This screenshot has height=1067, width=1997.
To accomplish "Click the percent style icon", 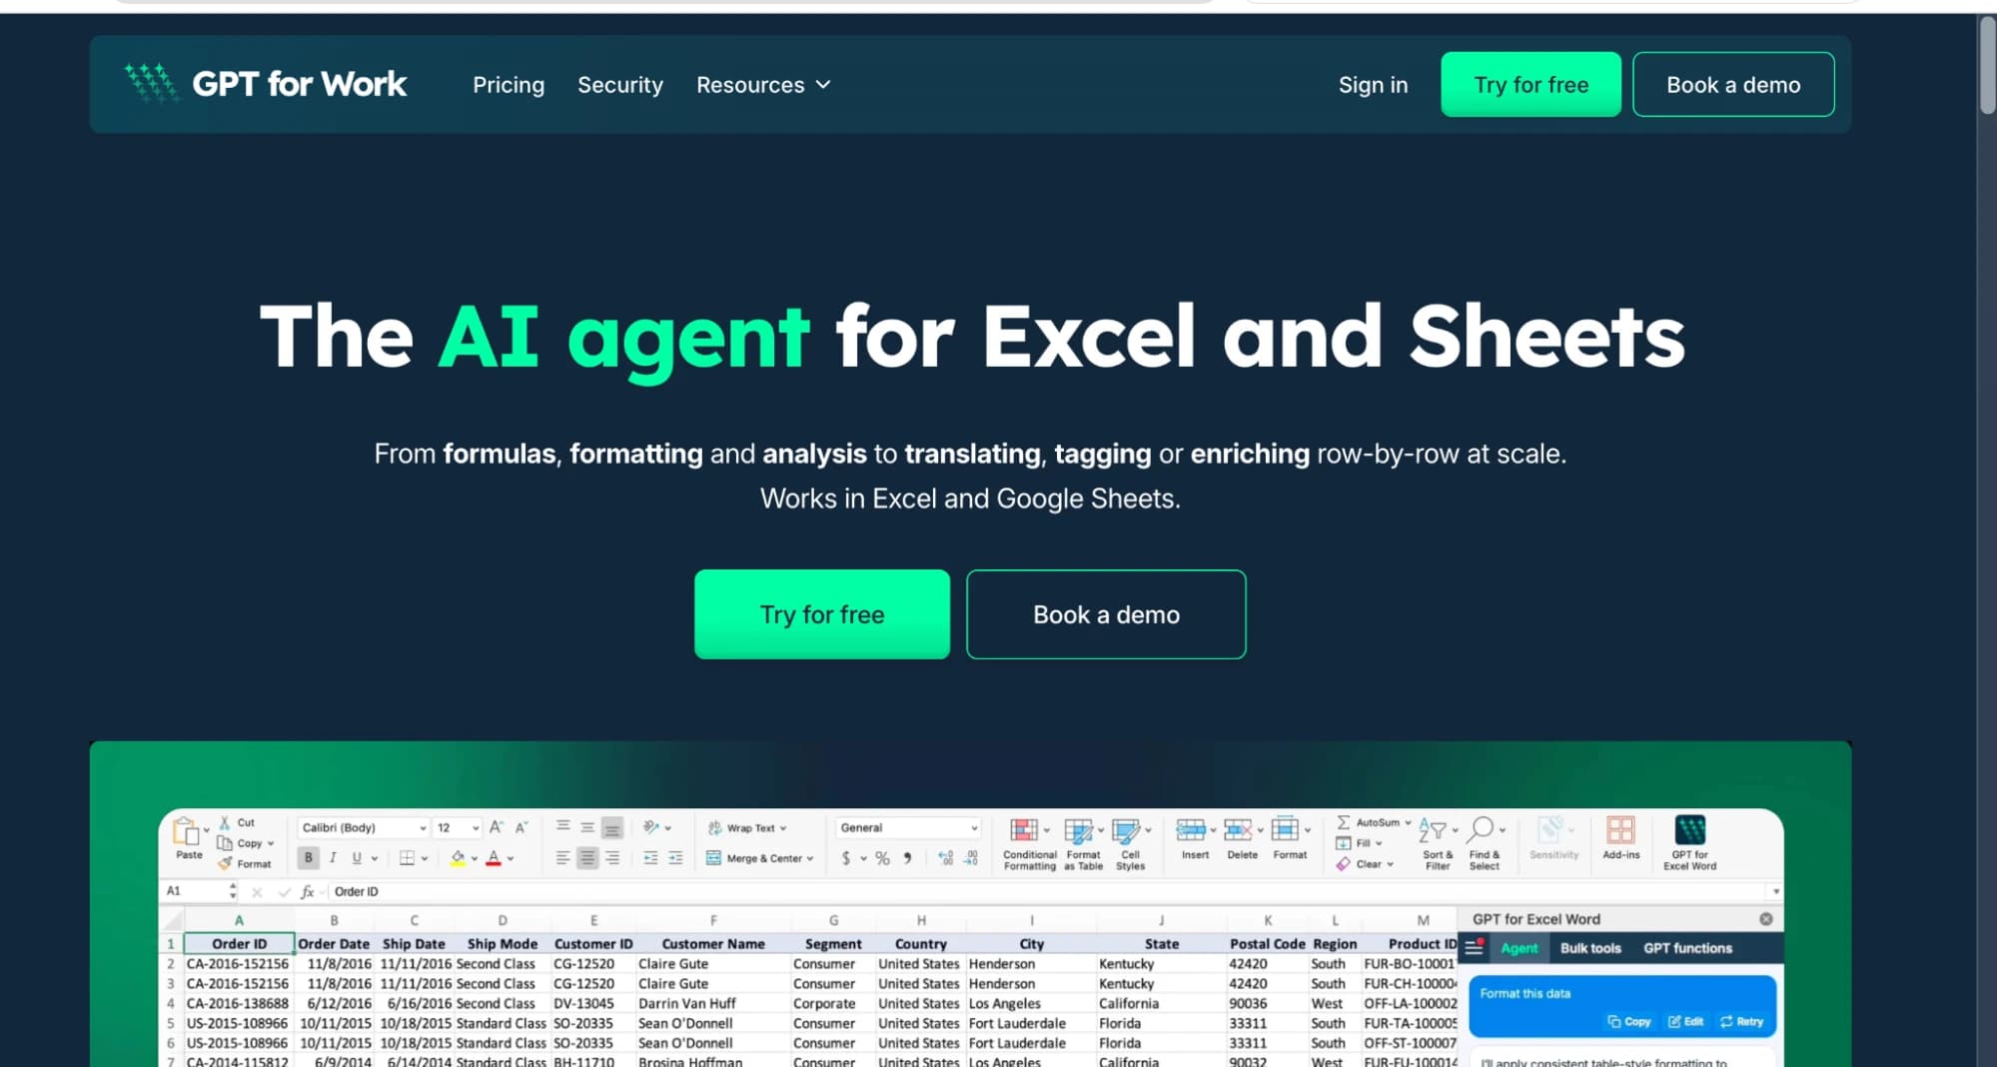I will click(883, 857).
